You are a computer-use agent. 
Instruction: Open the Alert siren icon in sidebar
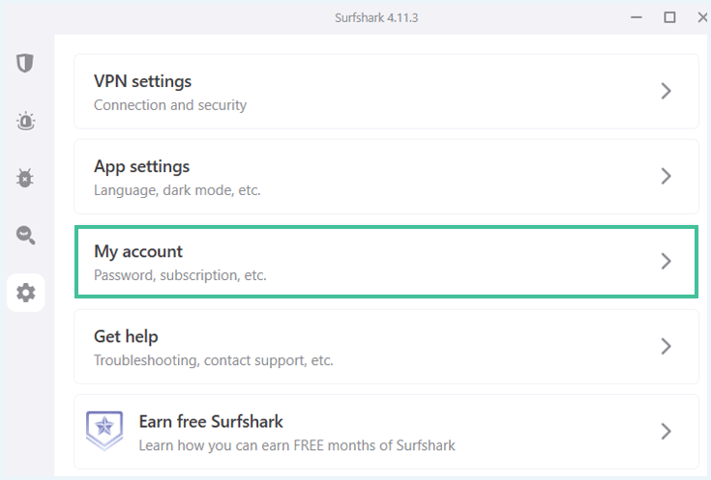click(25, 121)
